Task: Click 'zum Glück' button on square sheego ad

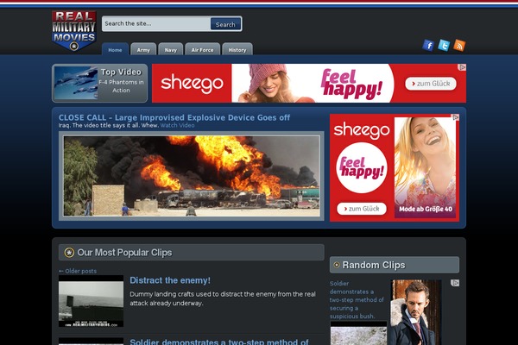Action: pyautogui.click(x=362, y=209)
